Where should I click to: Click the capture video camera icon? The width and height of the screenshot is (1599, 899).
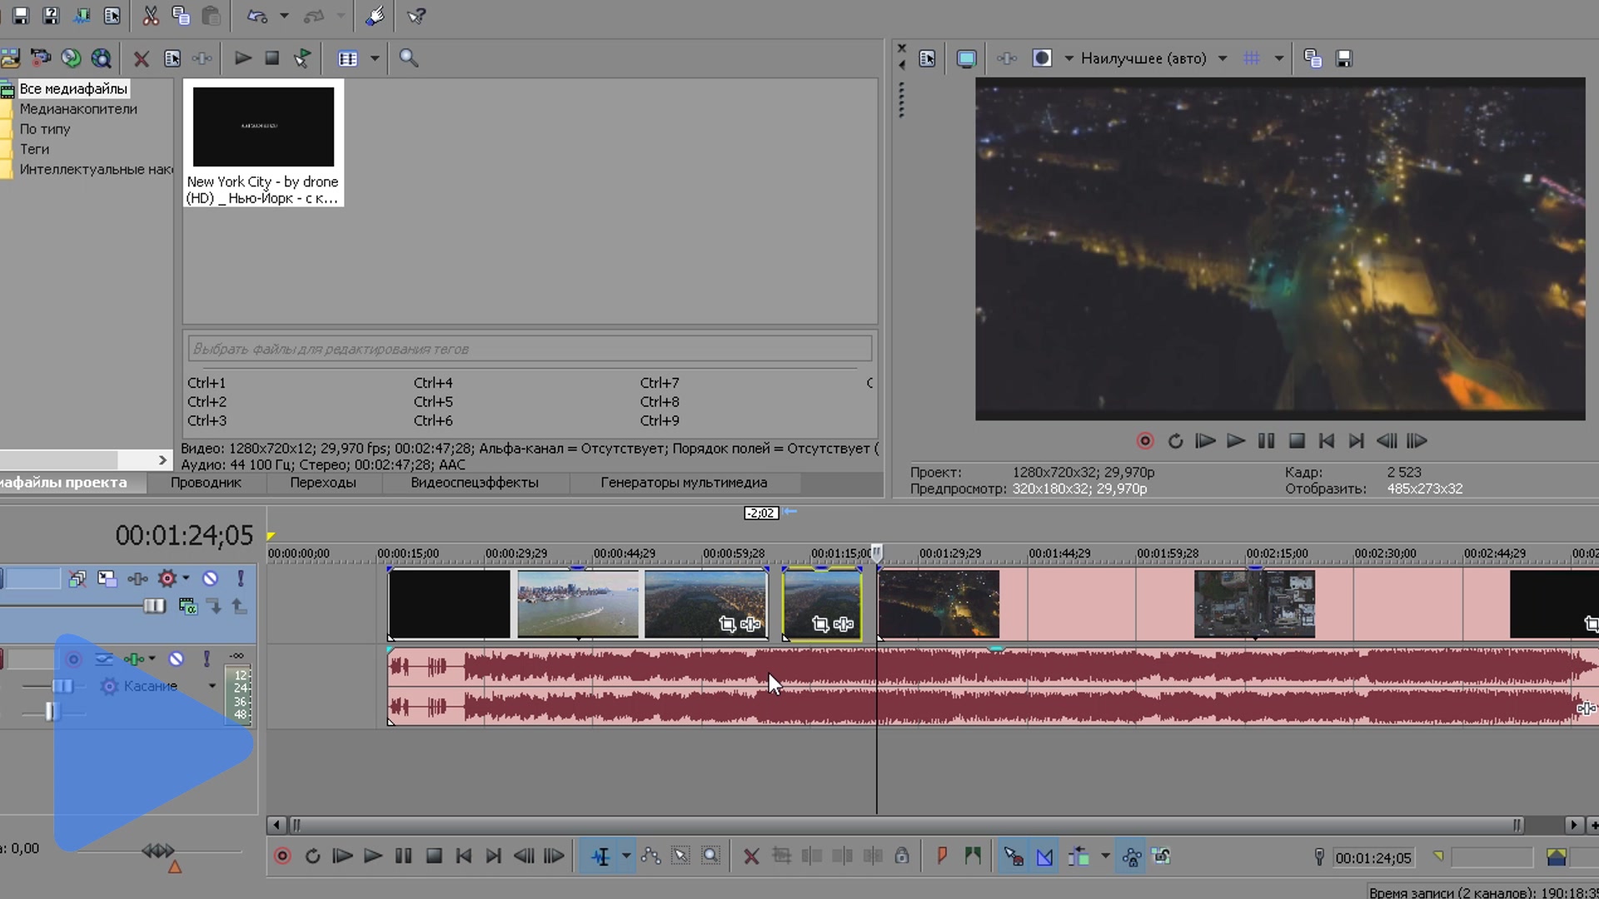40,58
